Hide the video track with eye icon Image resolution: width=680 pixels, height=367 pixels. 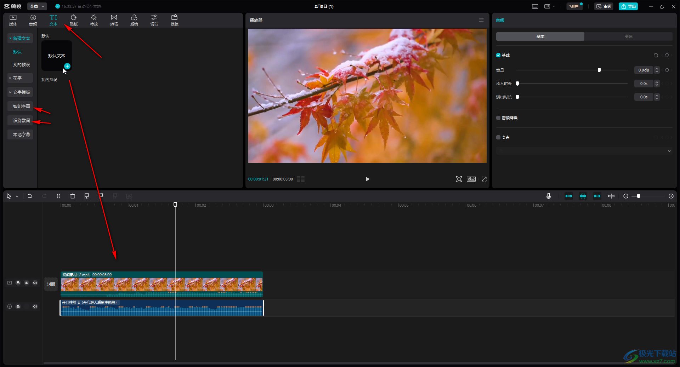pos(27,283)
